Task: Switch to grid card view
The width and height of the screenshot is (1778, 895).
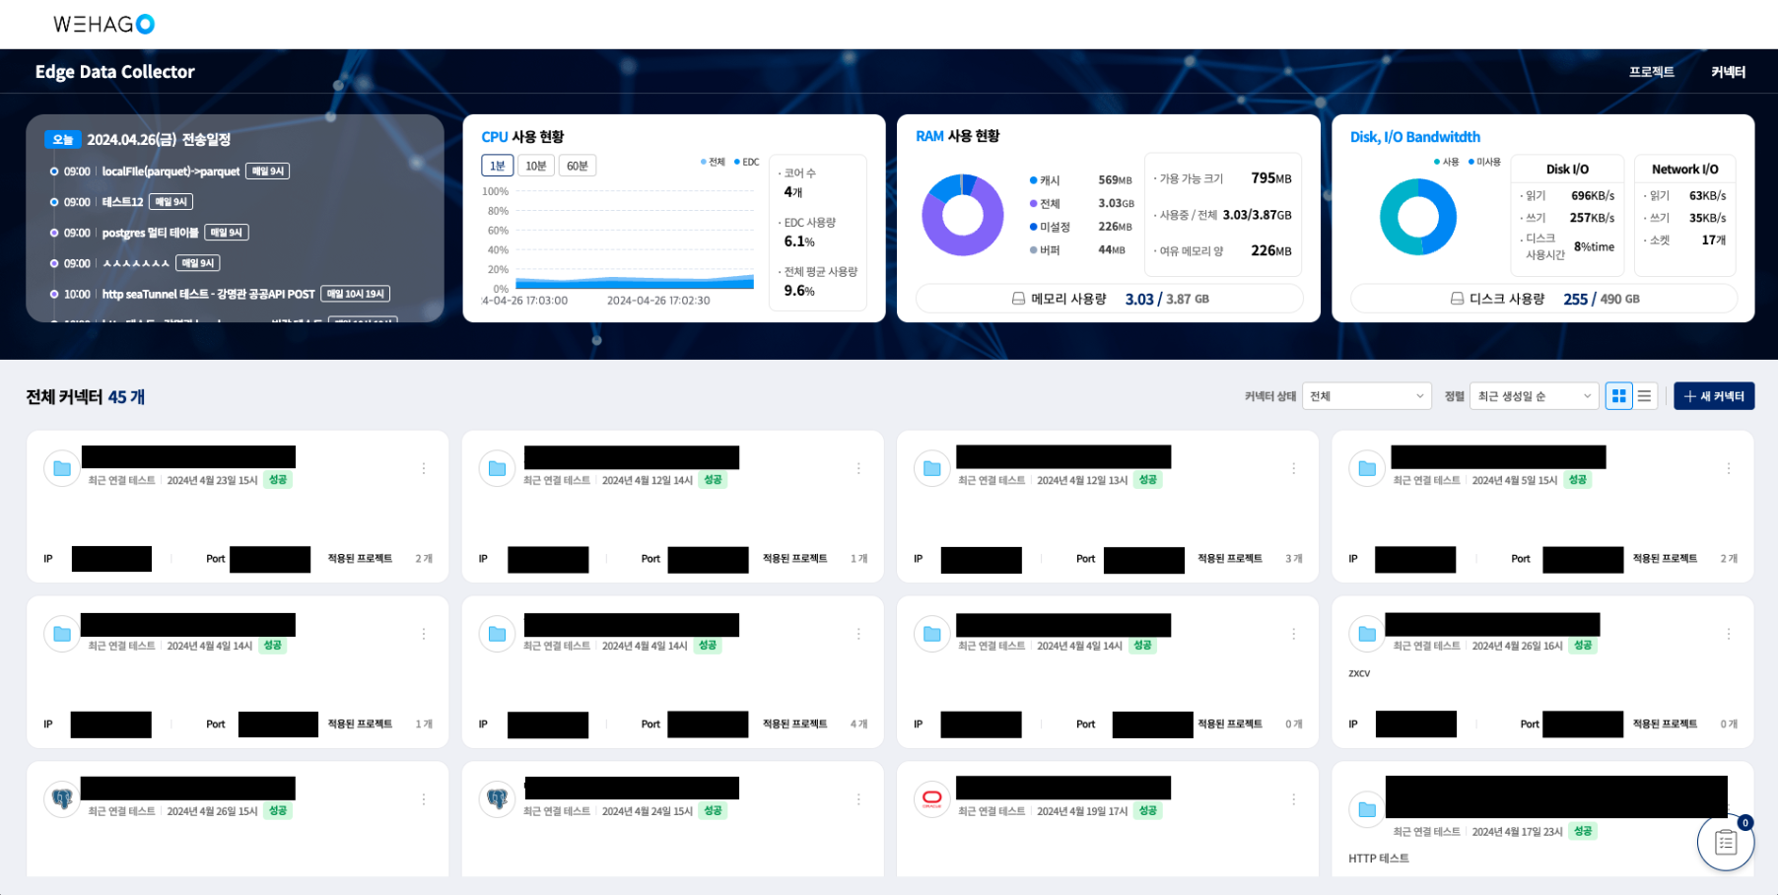Action: pos(1619,396)
